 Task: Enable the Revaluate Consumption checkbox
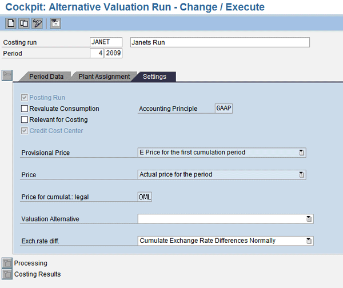(24, 109)
